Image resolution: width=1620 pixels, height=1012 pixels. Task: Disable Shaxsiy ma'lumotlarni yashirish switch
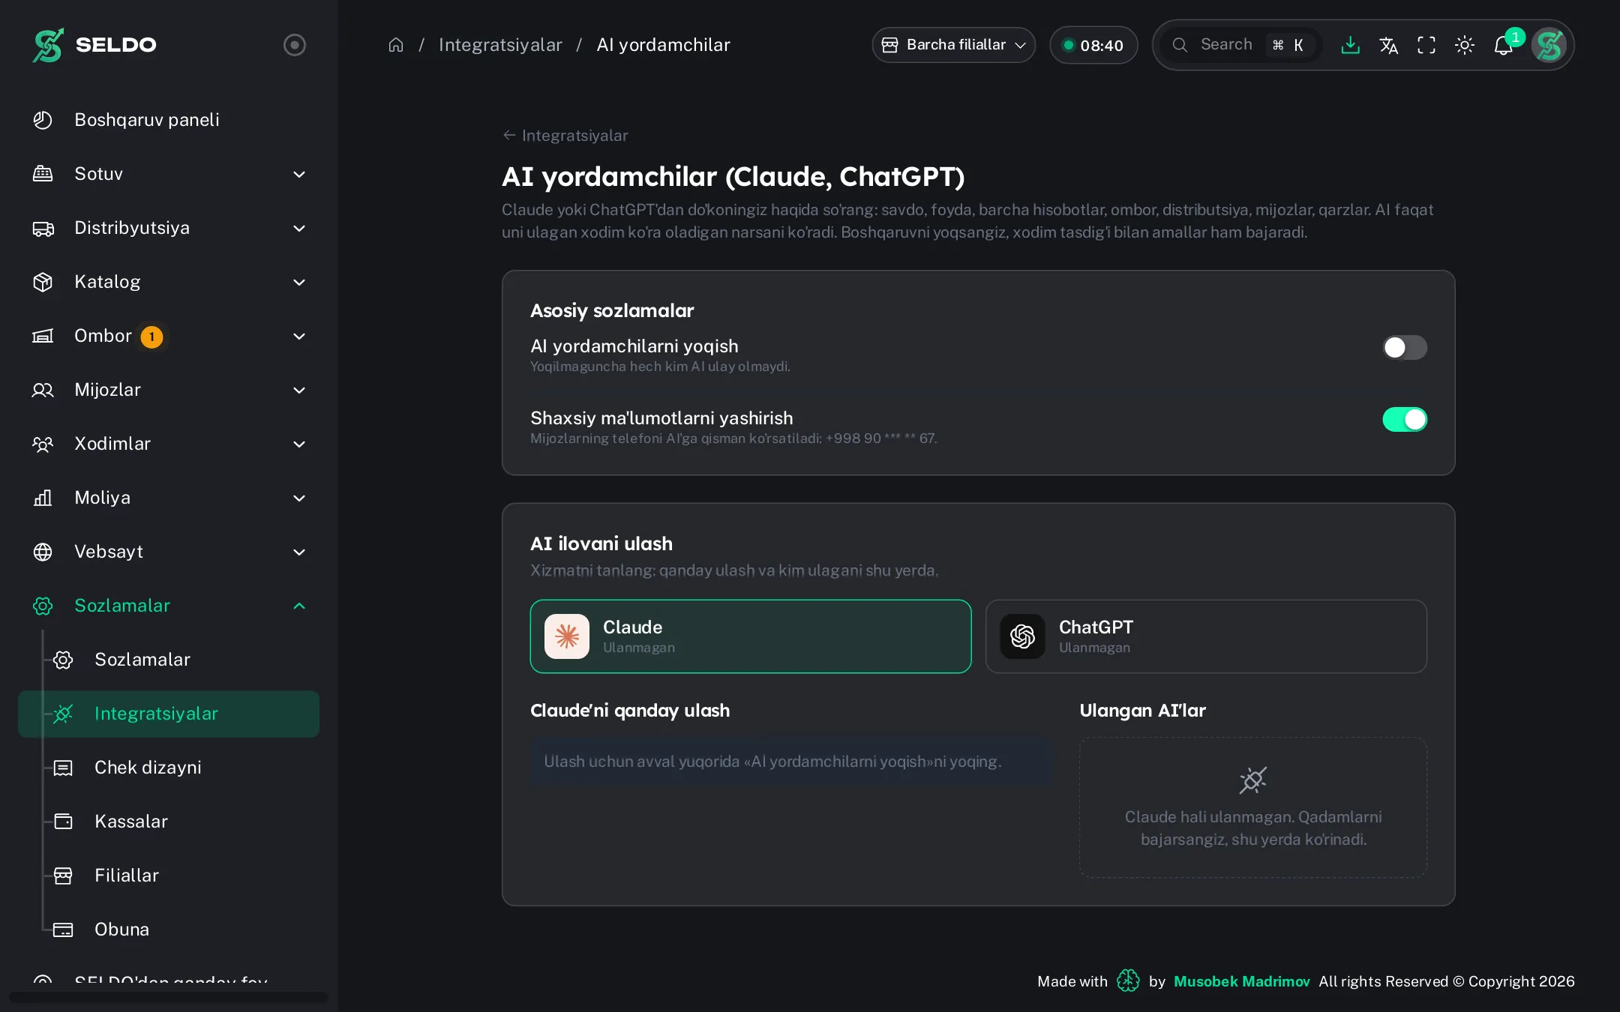(1405, 419)
